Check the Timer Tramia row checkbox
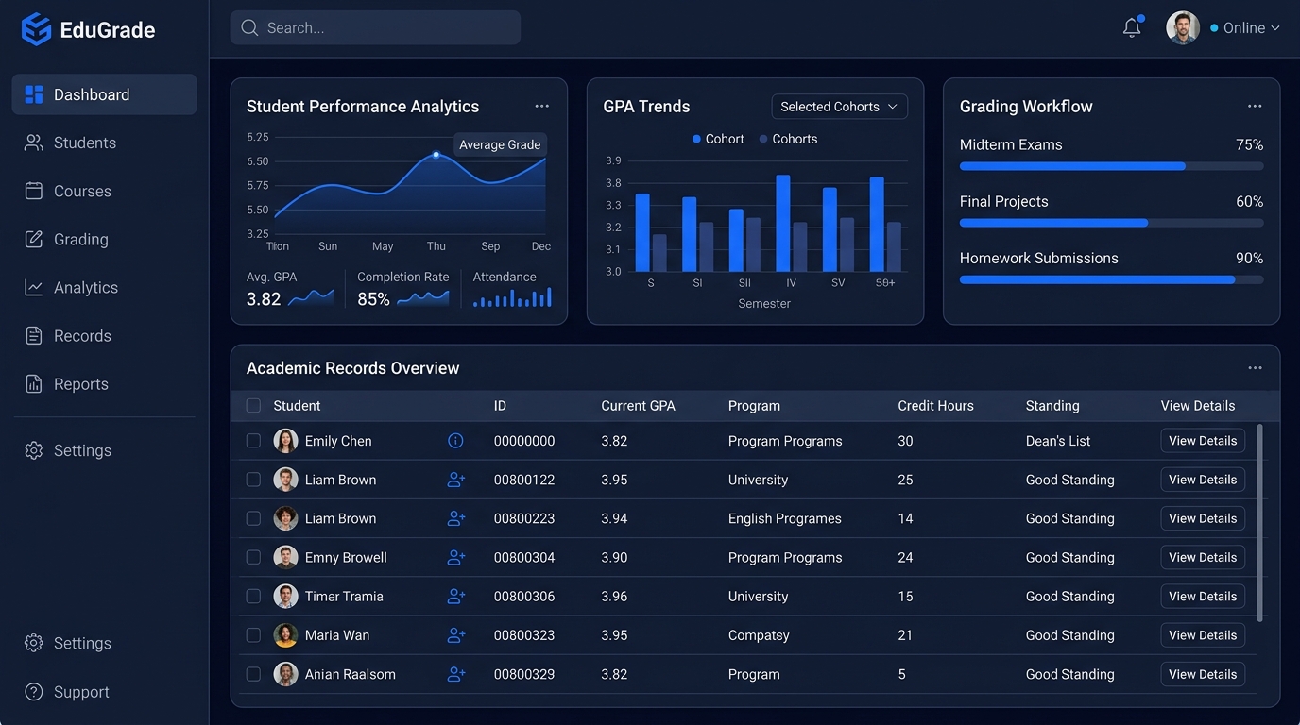 [x=253, y=596]
